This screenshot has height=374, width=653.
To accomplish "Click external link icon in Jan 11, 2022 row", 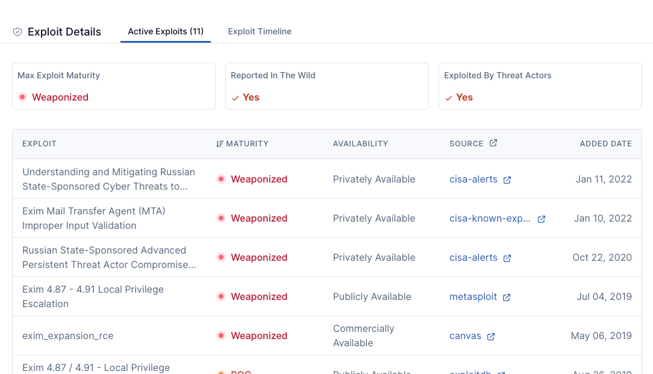I will coord(507,180).
